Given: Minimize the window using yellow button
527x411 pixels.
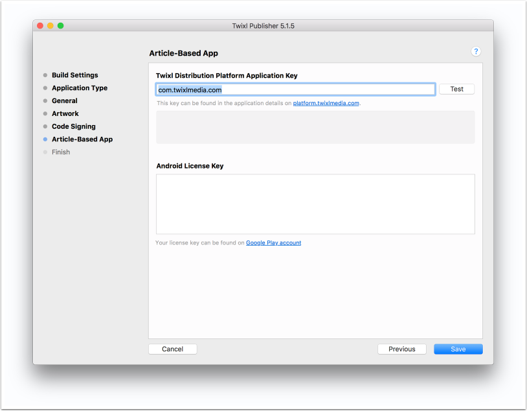Looking at the screenshot, I should pos(50,25).
